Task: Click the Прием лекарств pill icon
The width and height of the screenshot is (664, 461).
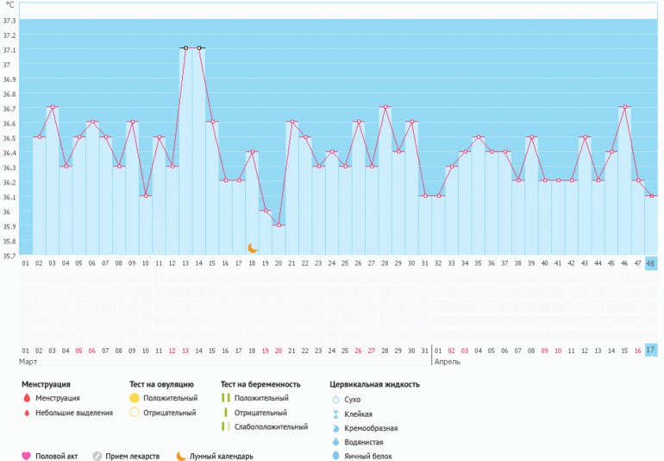Action: tap(97, 456)
